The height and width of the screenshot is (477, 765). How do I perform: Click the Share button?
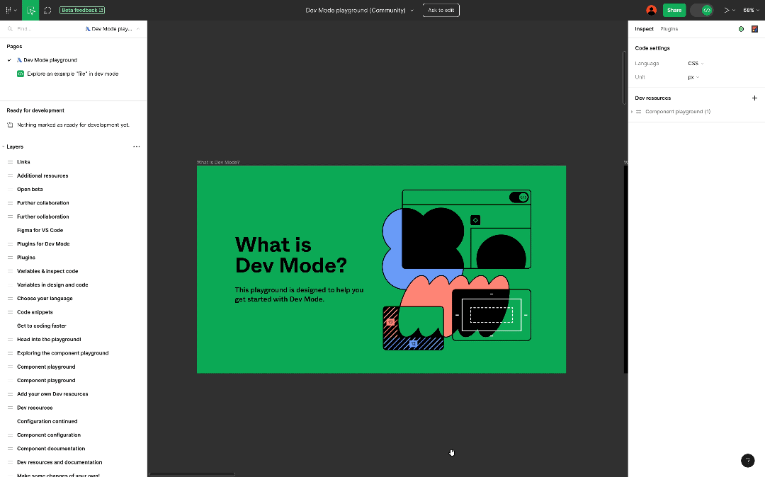coord(674,10)
